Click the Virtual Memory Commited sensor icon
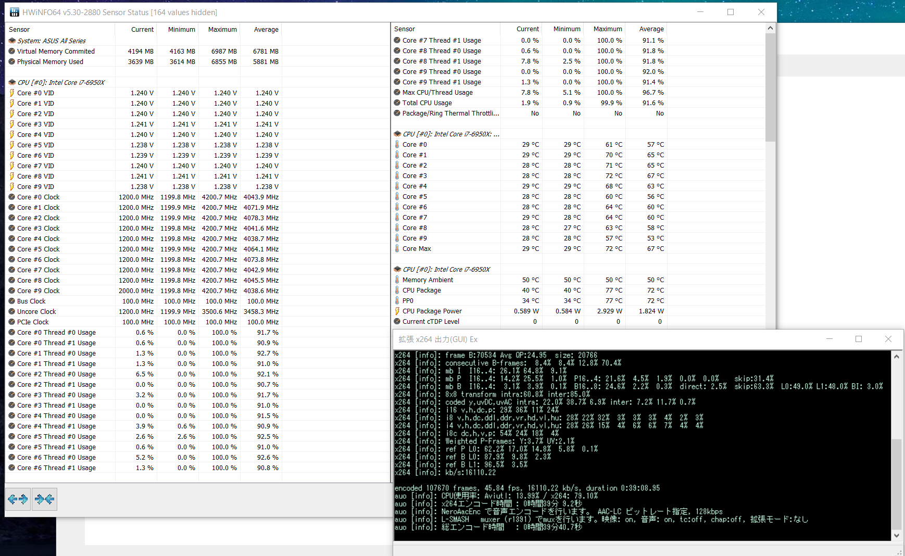 click(12, 51)
